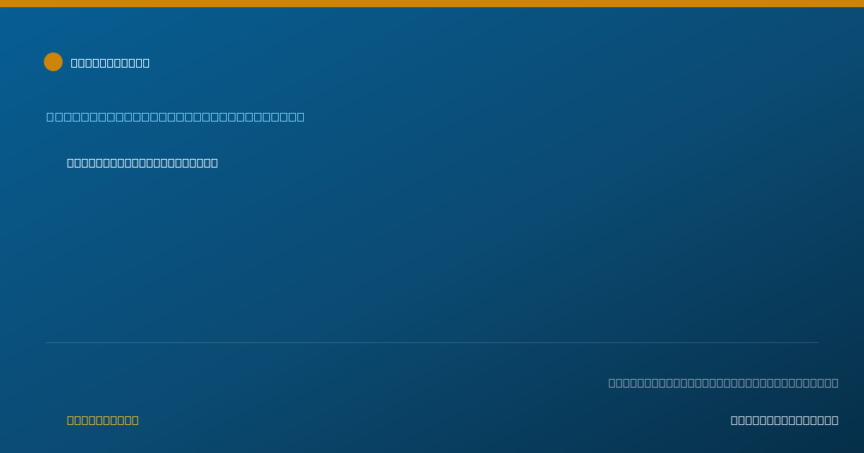Click the light blue headline text line
Viewport: 864px width, 453px height.
[176, 116]
